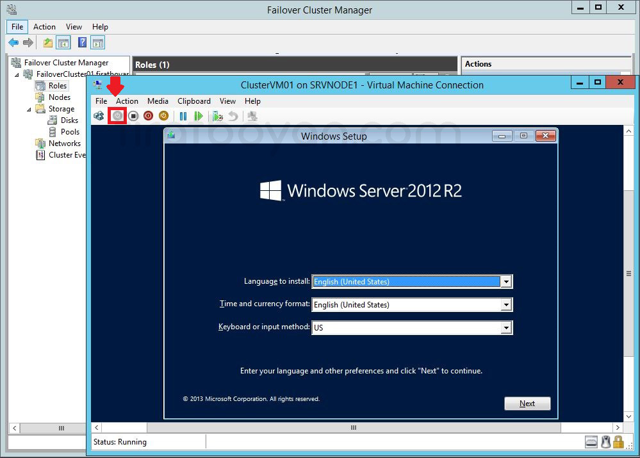Screen dimensions: 640x458
Task: Click the Status: Running text
Action: [120, 442]
